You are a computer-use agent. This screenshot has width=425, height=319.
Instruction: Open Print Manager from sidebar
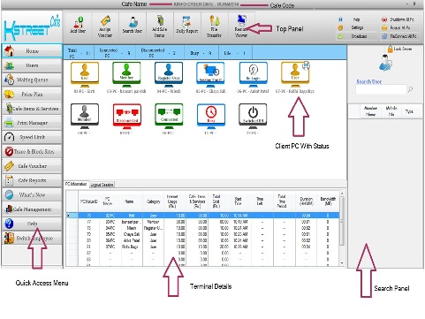(x=32, y=123)
